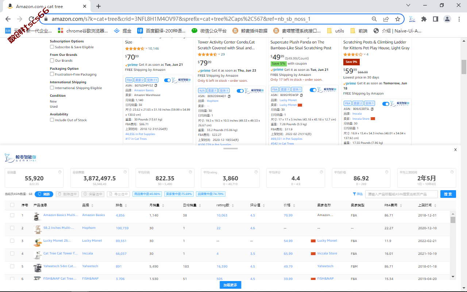This screenshot has height=292, width=467.
Task: Toggle the switch on B09SYRSW3P card
Action: point(313,90)
